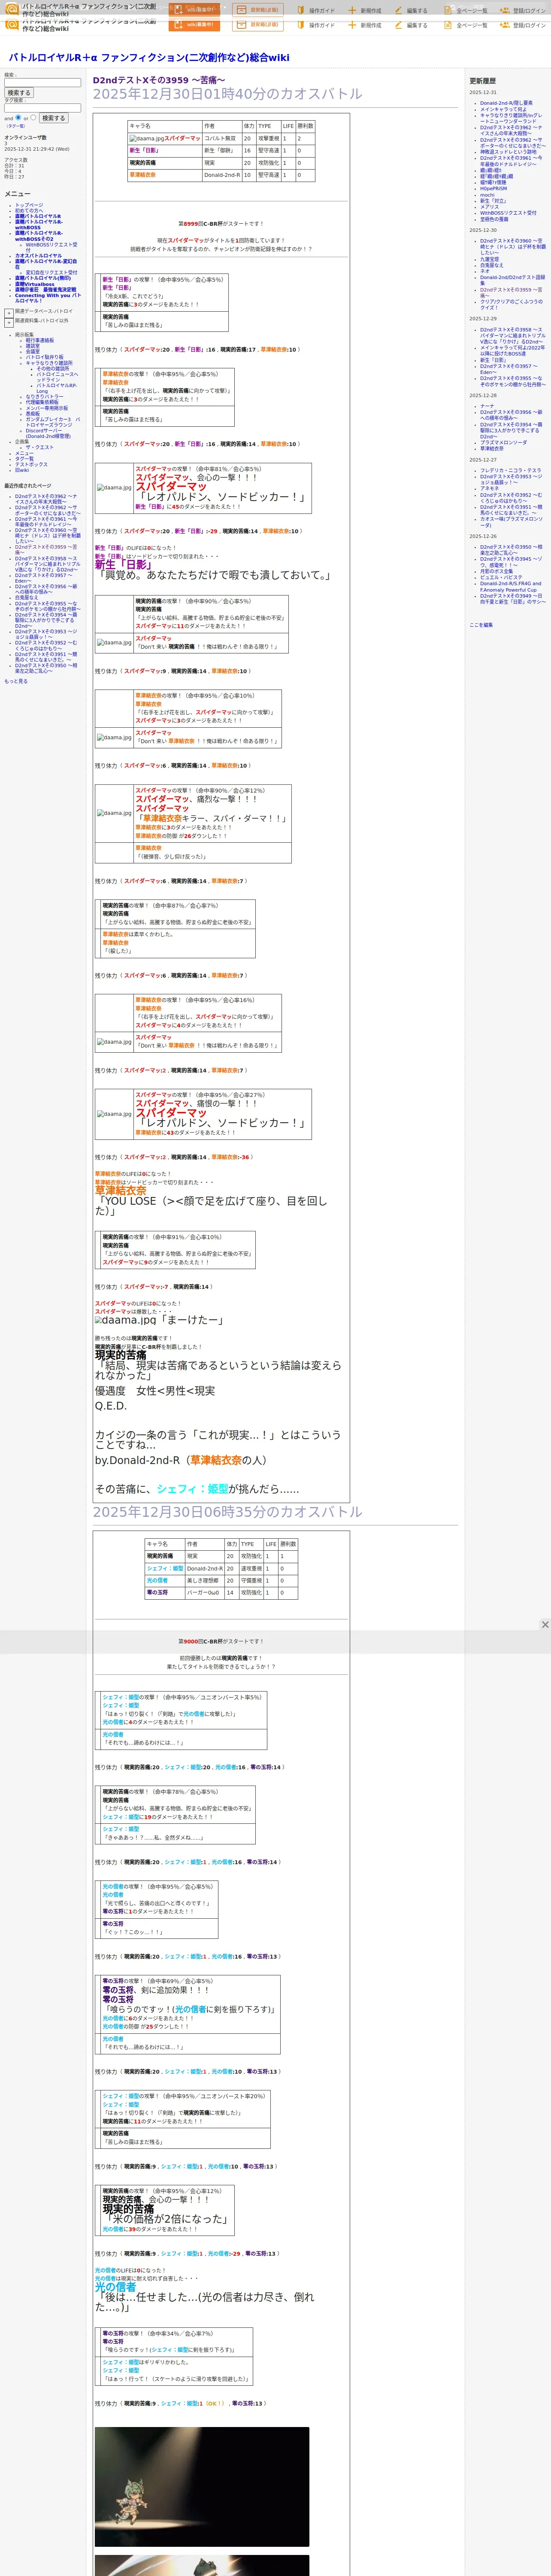Open メアリス in update history
The height and width of the screenshot is (2576, 551).
click(489, 206)
